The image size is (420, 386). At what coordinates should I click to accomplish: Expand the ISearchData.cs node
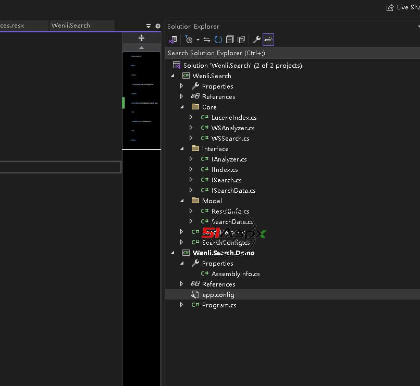191,191
